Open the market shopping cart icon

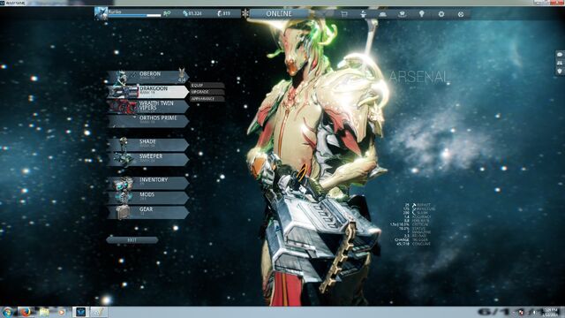coord(344,14)
